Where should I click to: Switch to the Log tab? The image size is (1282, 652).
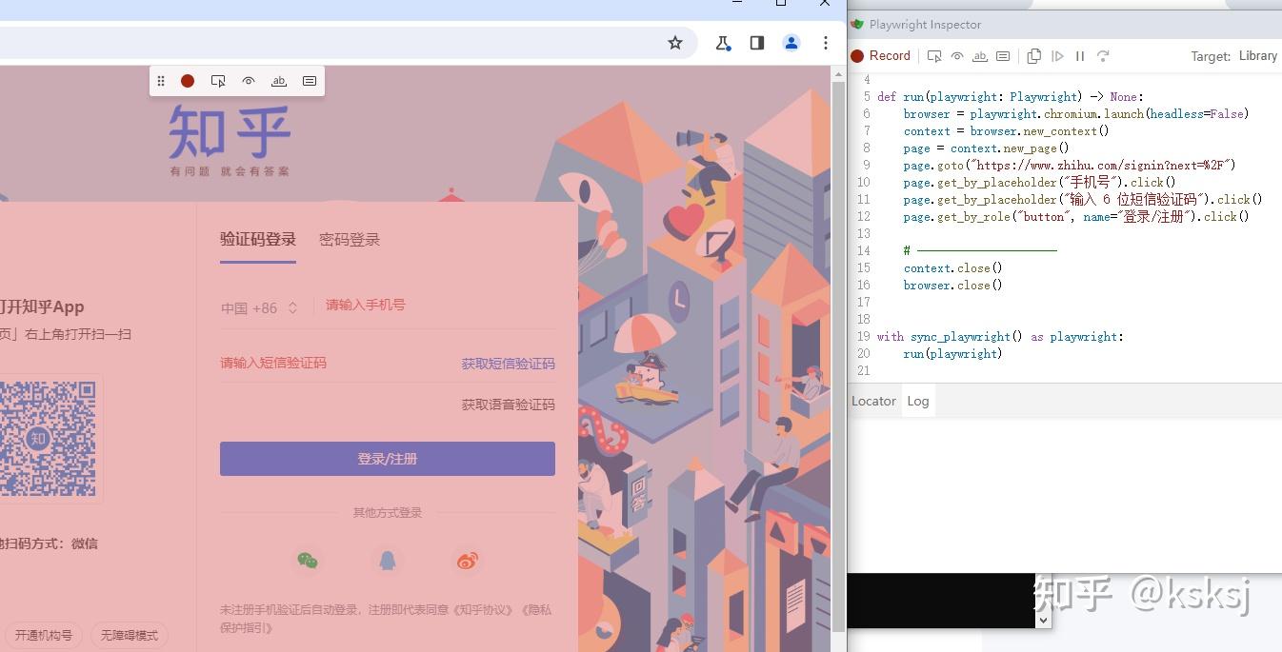pyautogui.click(x=918, y=401)
